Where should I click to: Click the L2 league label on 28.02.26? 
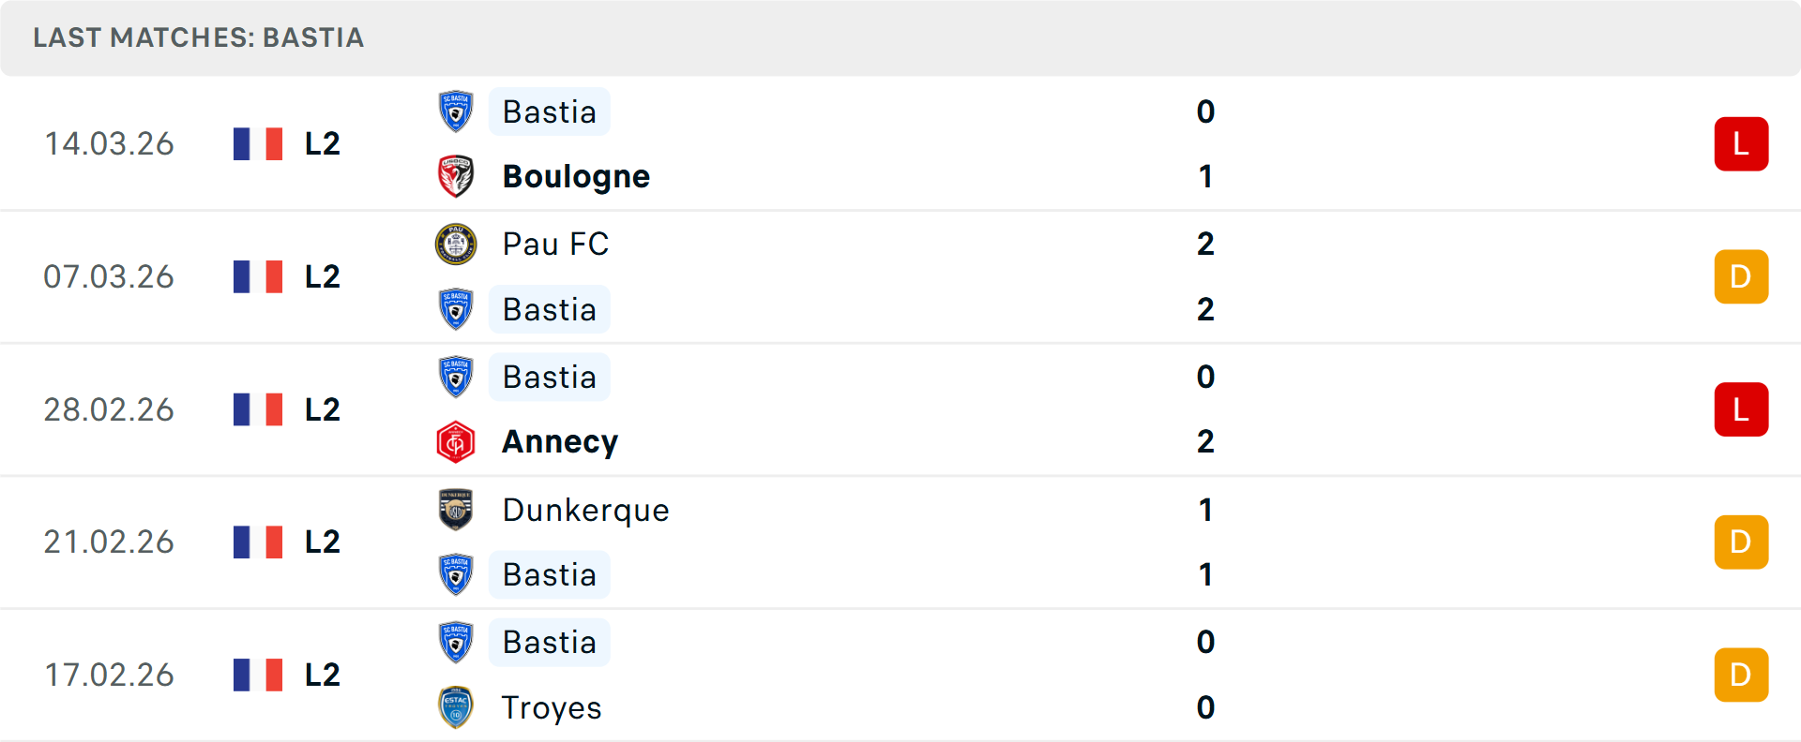pyautogui.click(x=322, y=409)
